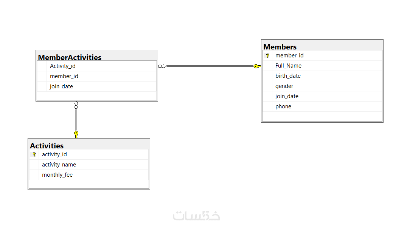Click the phone column row
The width and height of the screenshot is (393, 225).
click(x=283, y=106)
